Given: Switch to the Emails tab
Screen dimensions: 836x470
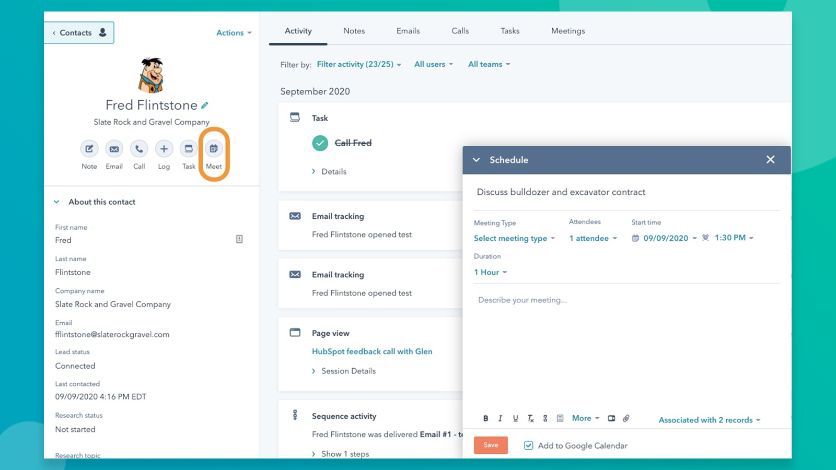Looking at the screenshot, I should [408, 31].
